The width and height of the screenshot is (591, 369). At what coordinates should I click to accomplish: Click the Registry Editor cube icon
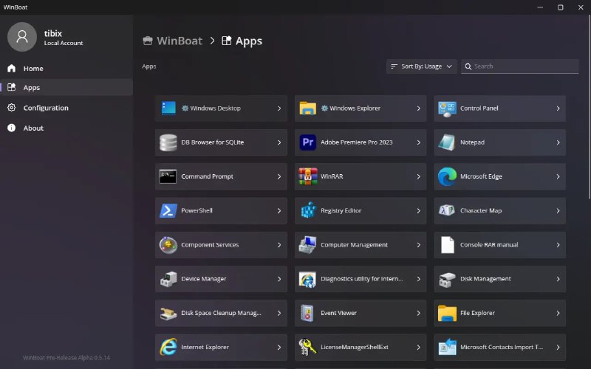(x=308, y=210)
